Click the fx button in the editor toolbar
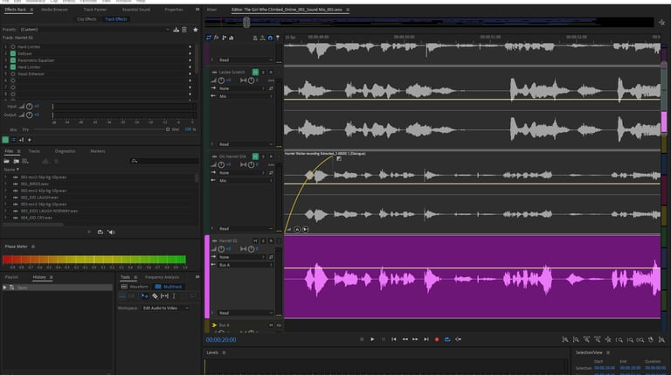 (217, 38)
